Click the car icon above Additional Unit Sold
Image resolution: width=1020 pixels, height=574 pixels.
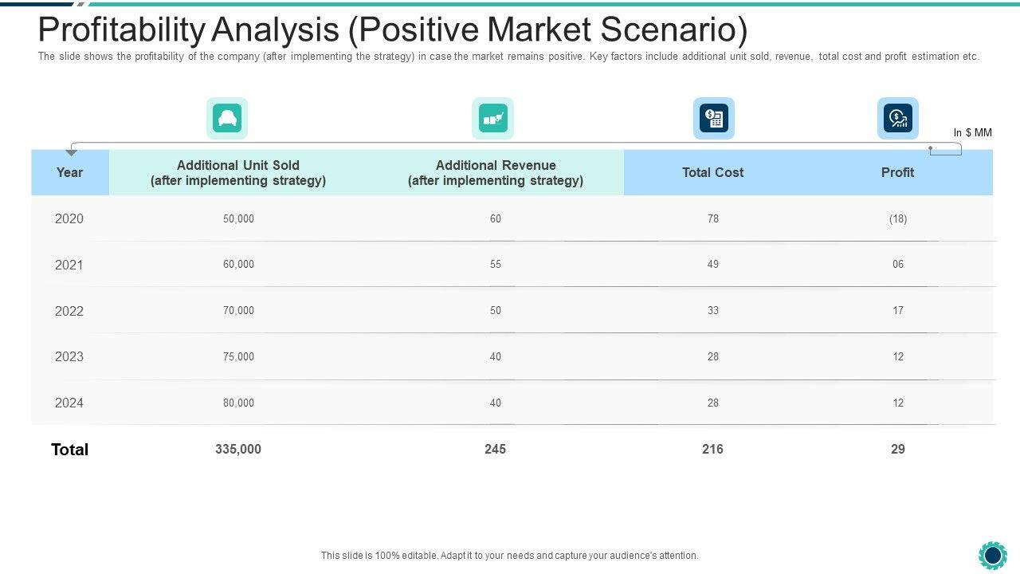tap(227, 119)
